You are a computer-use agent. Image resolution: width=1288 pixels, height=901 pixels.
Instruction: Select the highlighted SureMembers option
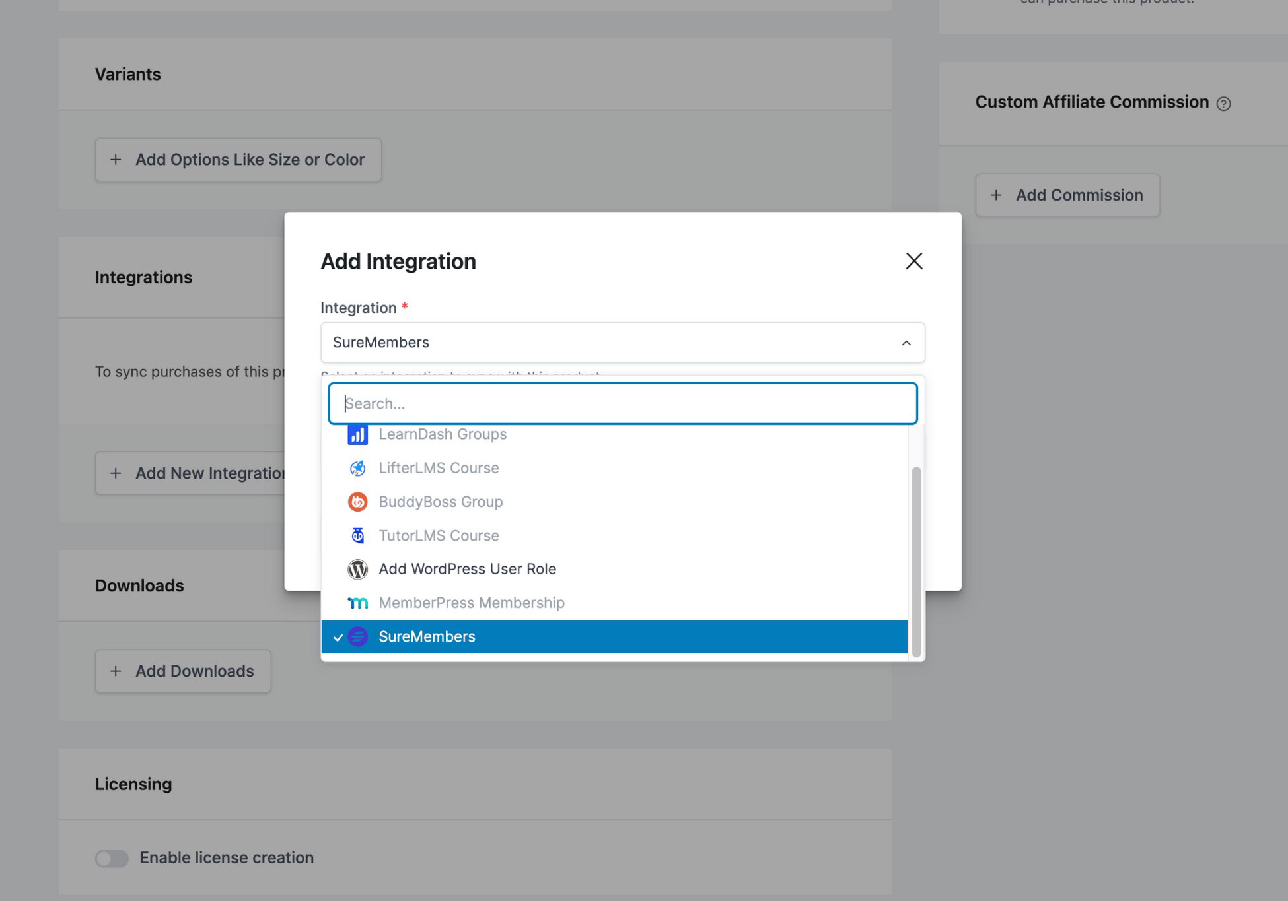pyautogui.click(x=614, y=636)
